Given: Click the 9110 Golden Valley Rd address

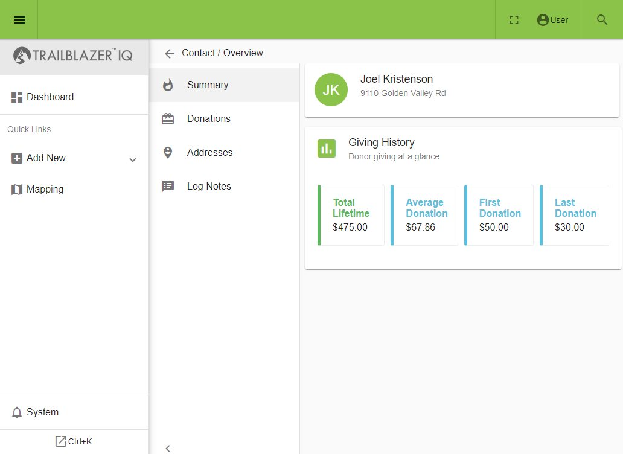Looking at the screenshot, I should point(403,93).
